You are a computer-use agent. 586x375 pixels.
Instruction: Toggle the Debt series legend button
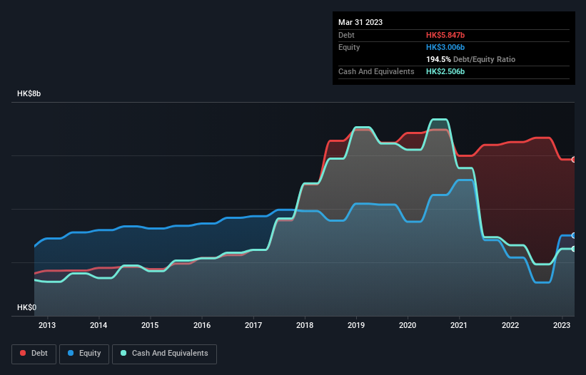click(34, 354)
